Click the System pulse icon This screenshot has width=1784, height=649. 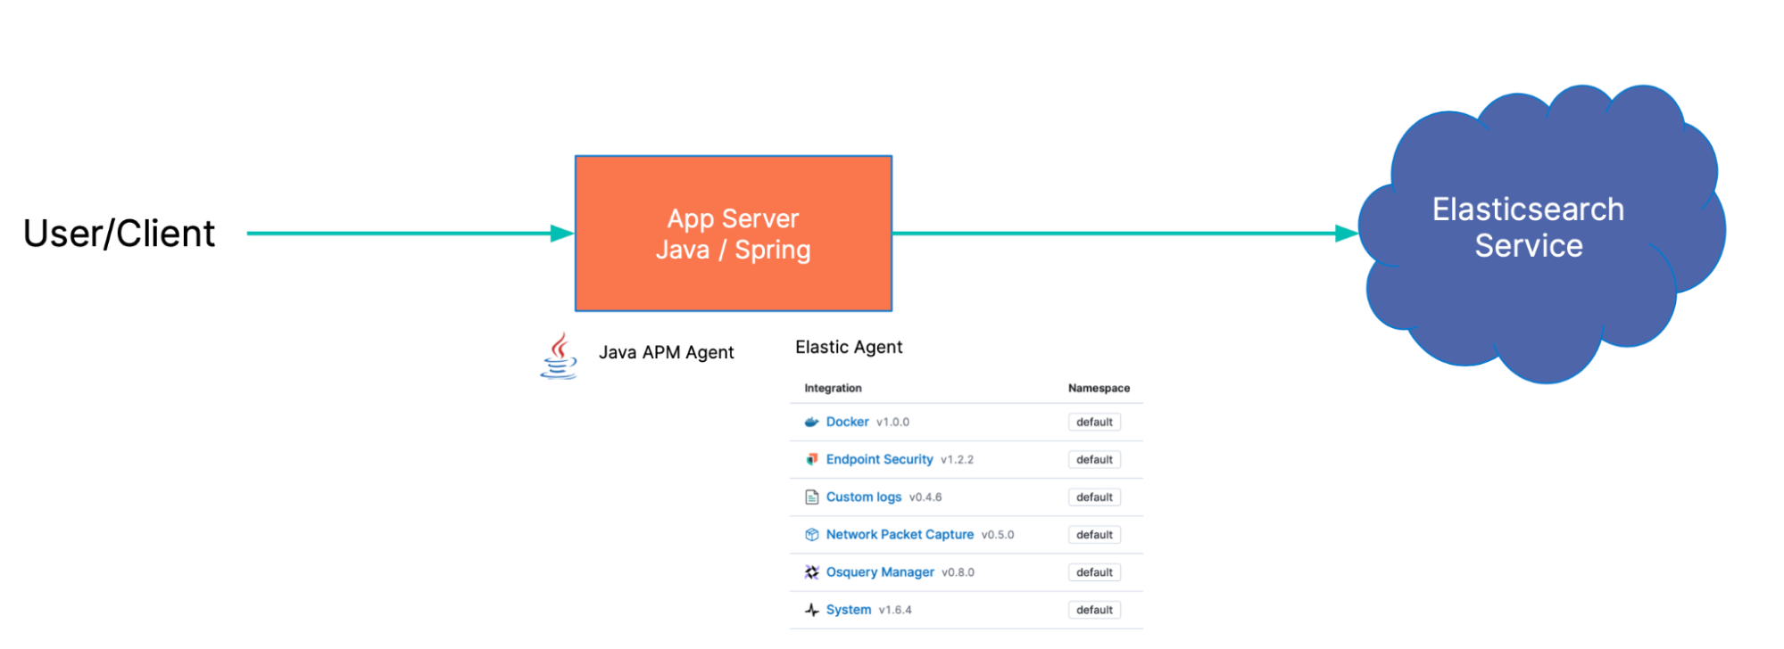point(811,610)
